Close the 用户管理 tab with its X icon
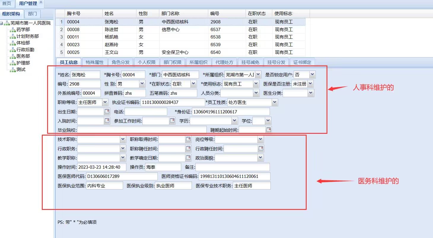 click(x=41, y=2)
